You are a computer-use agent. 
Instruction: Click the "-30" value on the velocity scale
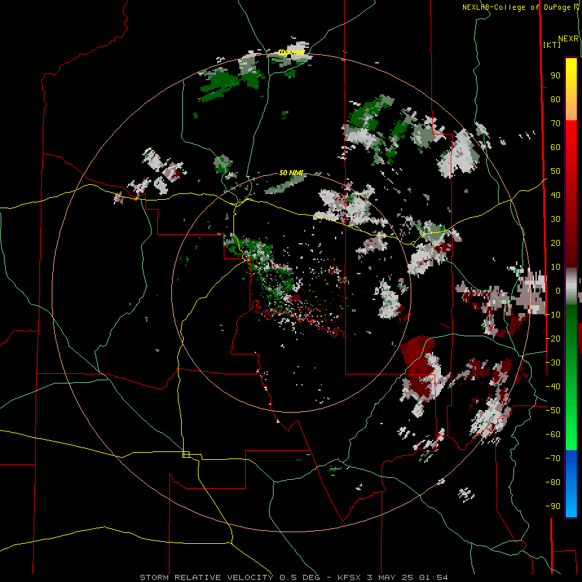(x=553, y=363)
